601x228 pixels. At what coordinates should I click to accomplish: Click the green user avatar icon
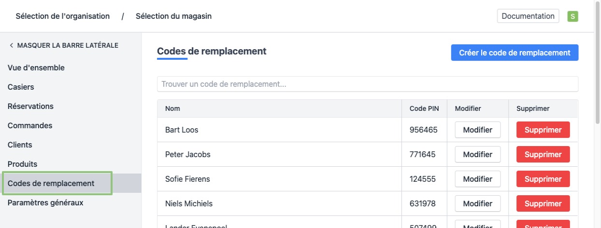[572, 16]
